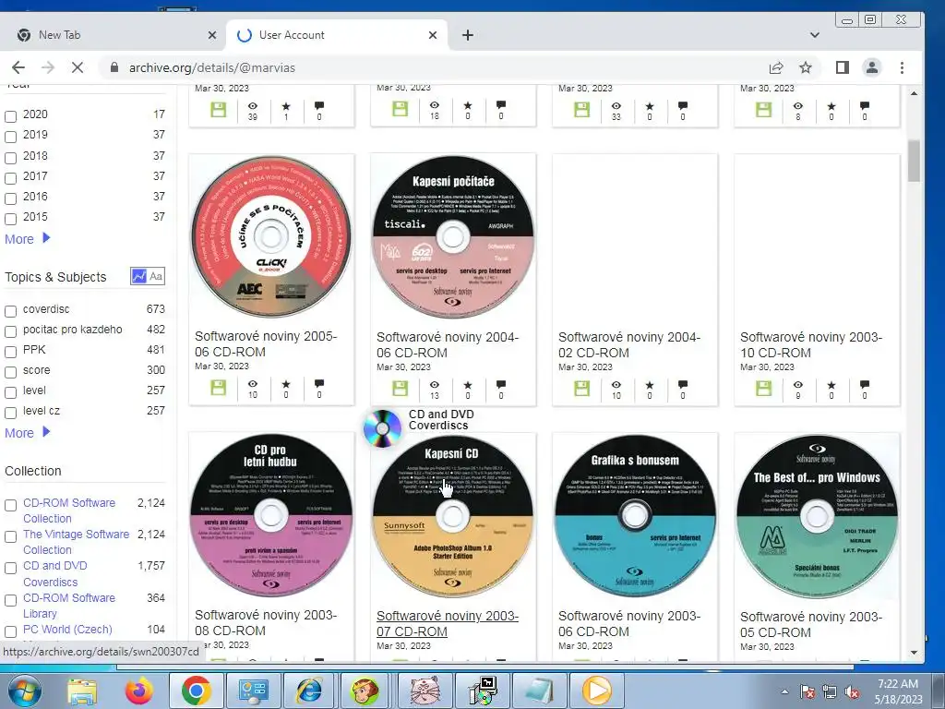Expand More under year filters

pos(27,239)
